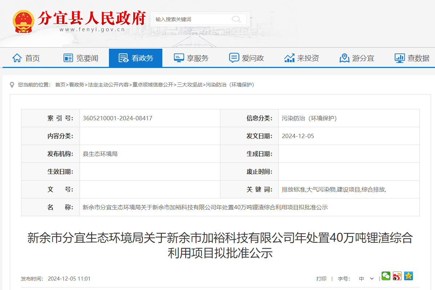Open the 字号 font size dropdown
This screenshot has width=435, height=290.
(366, 278)
